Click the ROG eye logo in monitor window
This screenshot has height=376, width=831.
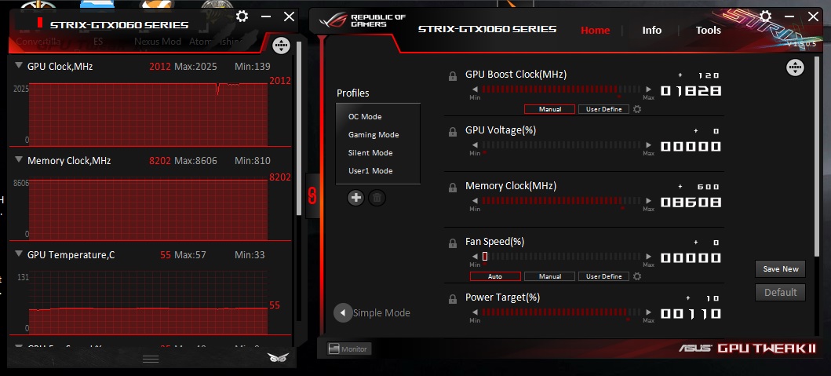pos(279,357)
